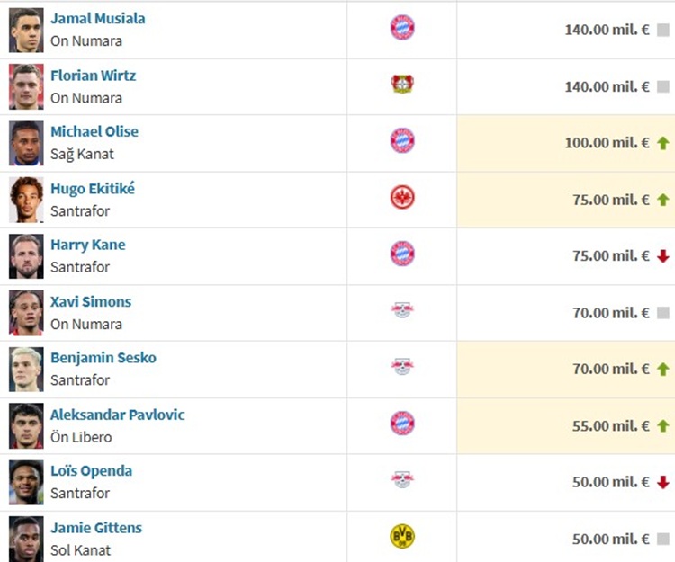The width and height of the screenshot is (675, 562).
Task: Click Xavi Simons portrait photo
Action: (26, 313)
